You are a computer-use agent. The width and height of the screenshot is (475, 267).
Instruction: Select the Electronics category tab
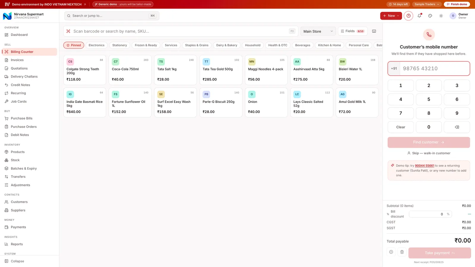[x=96, y=45]
